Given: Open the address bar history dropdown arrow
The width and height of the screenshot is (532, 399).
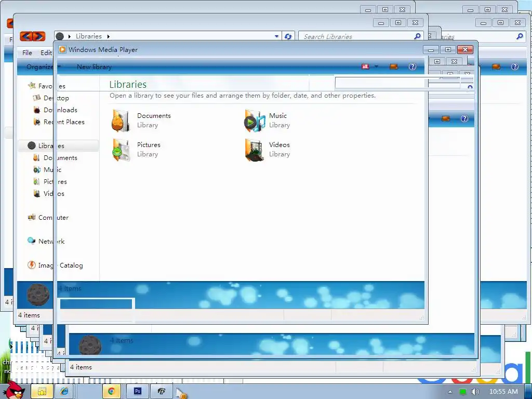Looking at the screenshot, I should click(276, 36).
